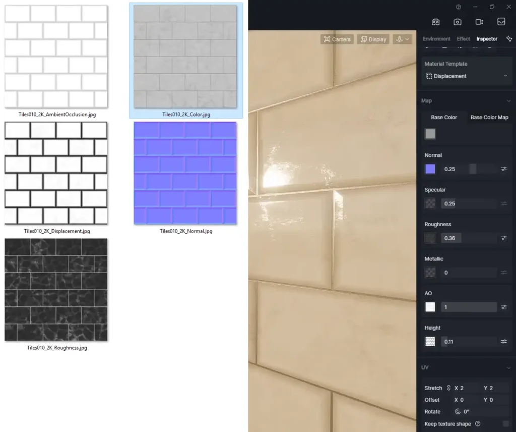Click the photo capture camera icon
The image size is (516, 432).
point(458,22)
